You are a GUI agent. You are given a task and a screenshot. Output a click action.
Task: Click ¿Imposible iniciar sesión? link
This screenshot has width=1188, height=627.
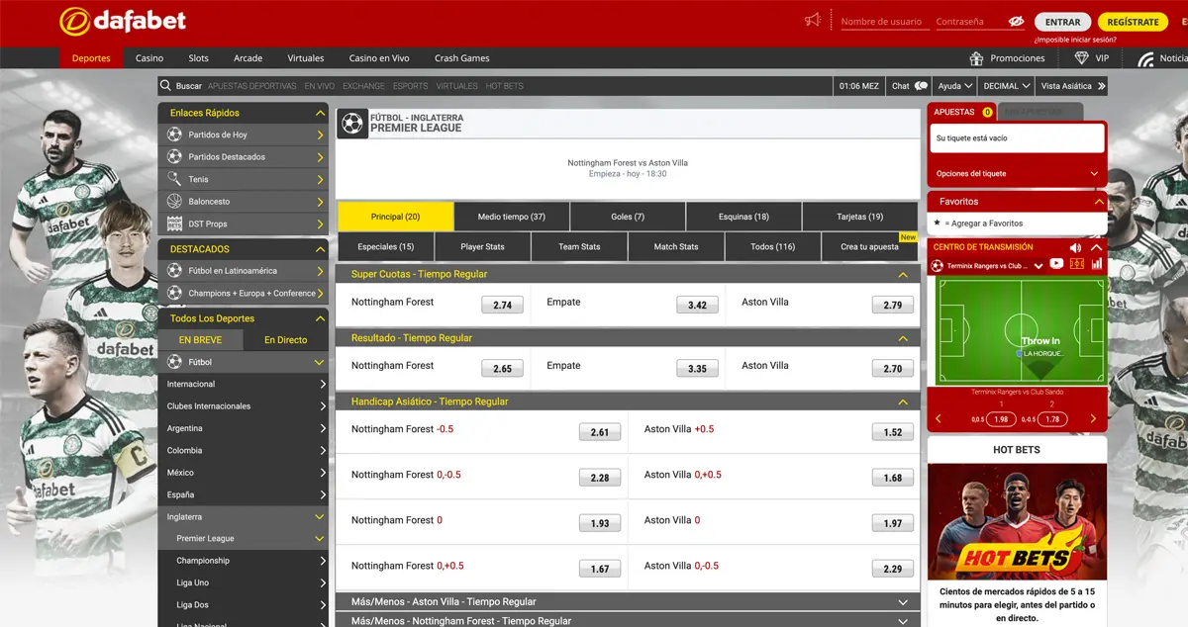coord(1075,40)
